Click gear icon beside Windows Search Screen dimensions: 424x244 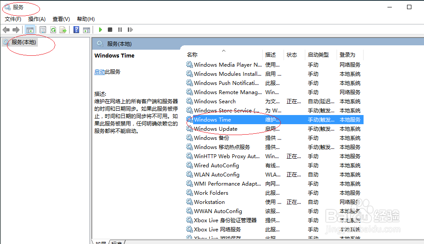click(190, 101)
